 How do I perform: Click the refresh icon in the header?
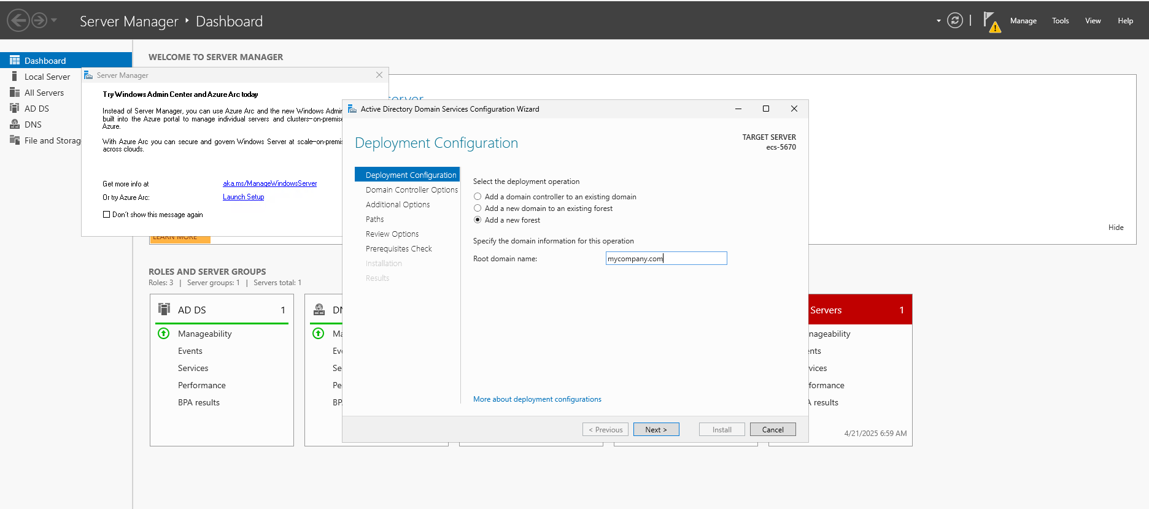pos(954,21)
